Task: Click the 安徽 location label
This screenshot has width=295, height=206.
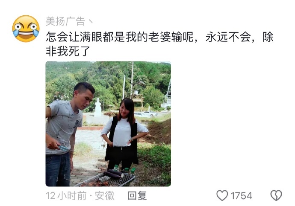Action: [x=105, y=196]
